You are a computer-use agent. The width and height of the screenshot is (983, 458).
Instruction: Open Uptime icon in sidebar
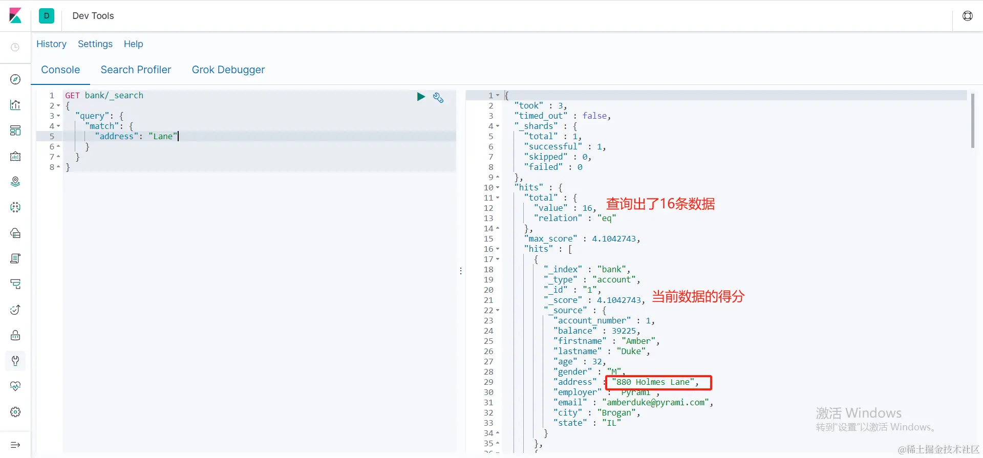click(x=15, y=310)
